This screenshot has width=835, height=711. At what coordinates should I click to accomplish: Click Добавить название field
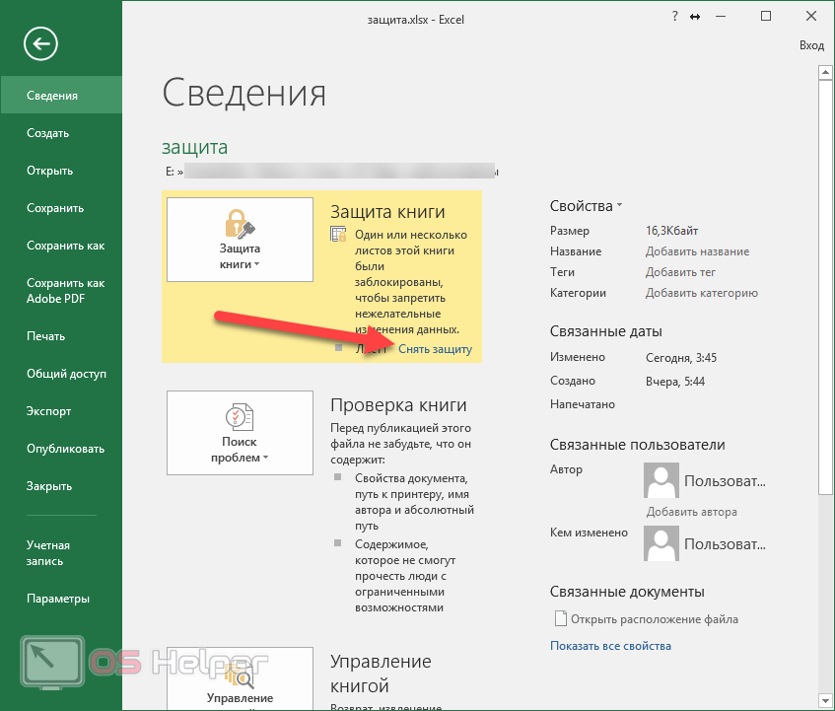pos(697,251)
